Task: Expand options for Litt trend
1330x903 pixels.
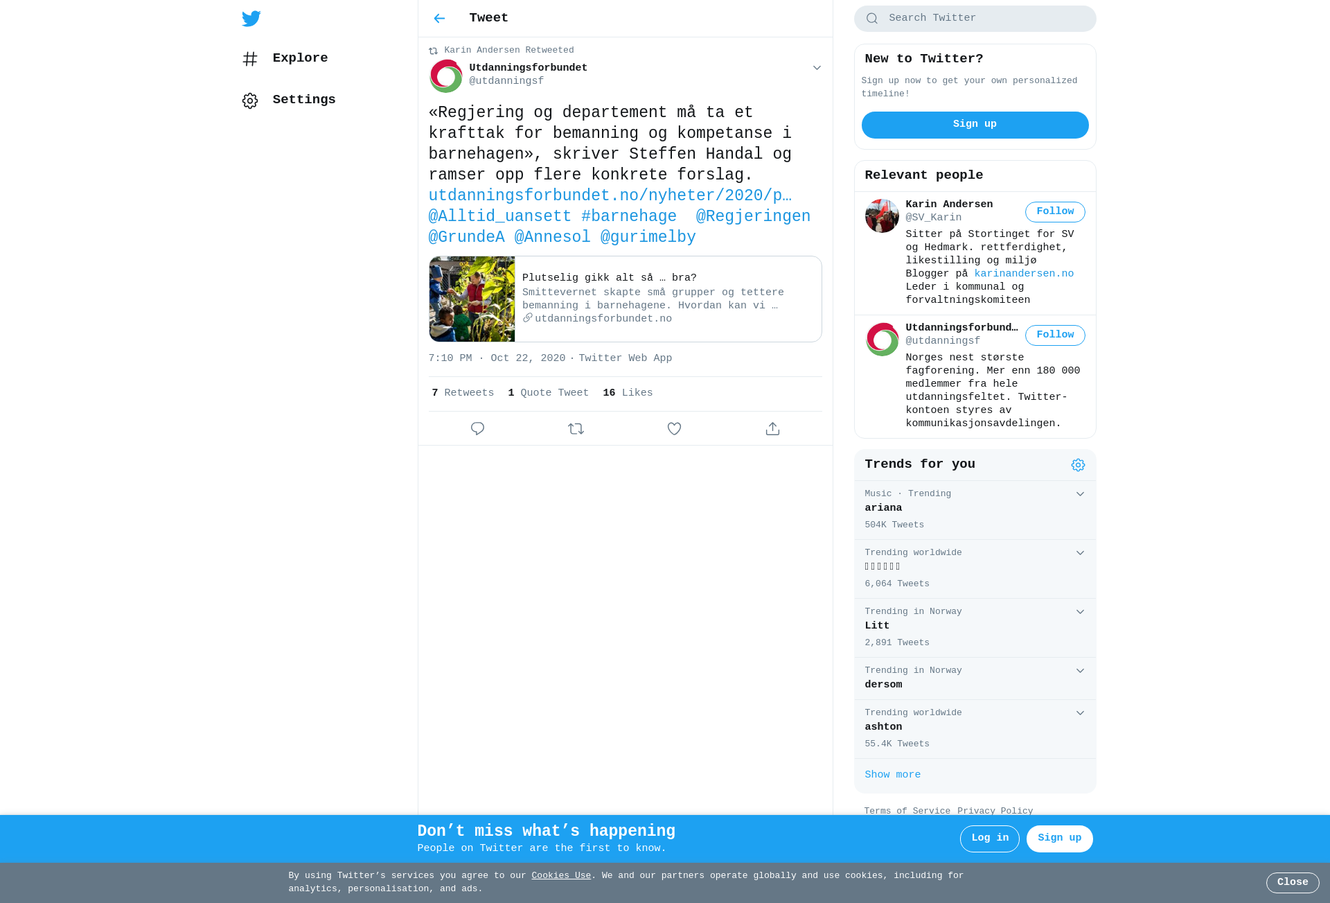Action: [1080, 612]
